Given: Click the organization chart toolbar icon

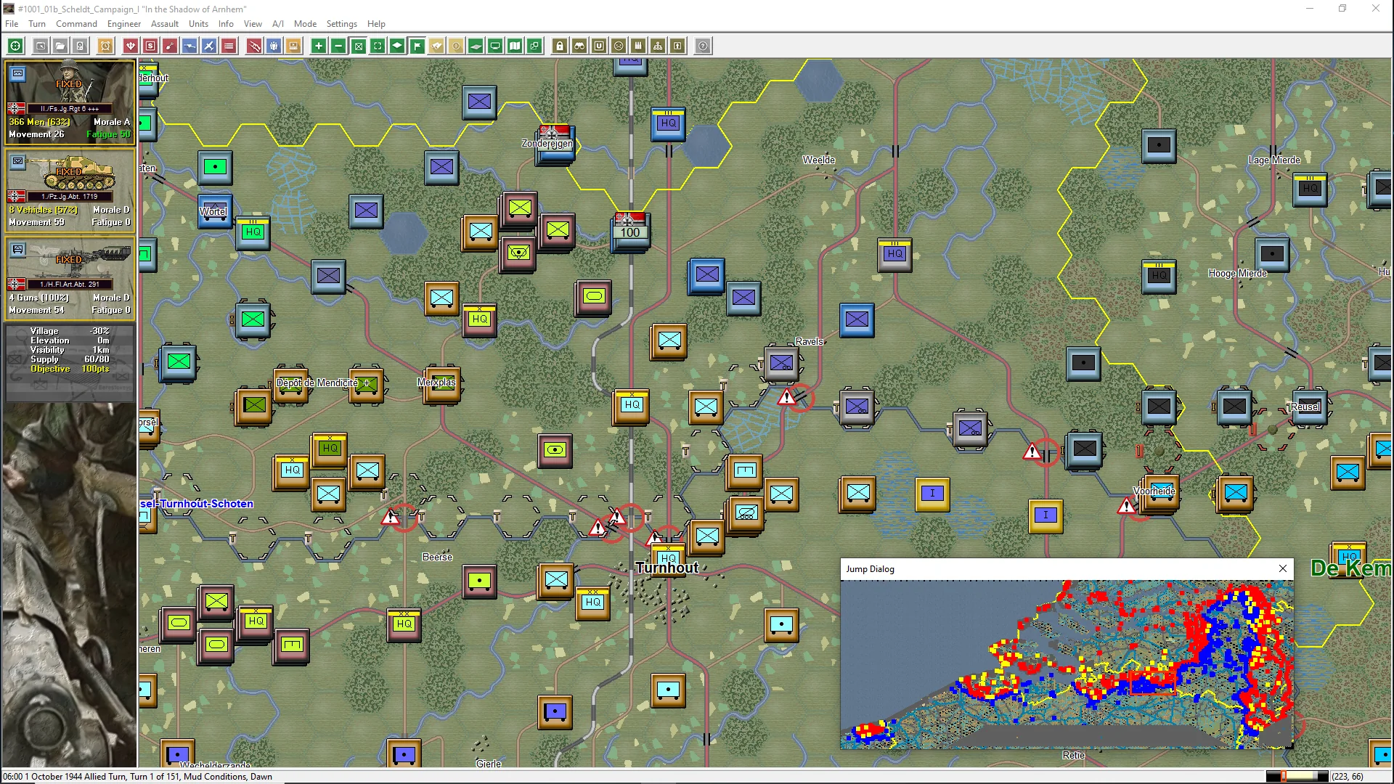Looking at the screenshot, I should (658, 46).
